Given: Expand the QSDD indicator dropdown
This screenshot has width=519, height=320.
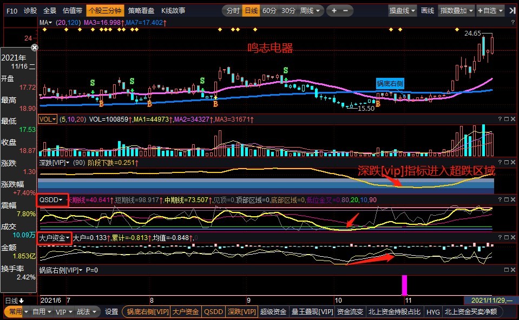Looking at the screenshot, I should point(52,200).
